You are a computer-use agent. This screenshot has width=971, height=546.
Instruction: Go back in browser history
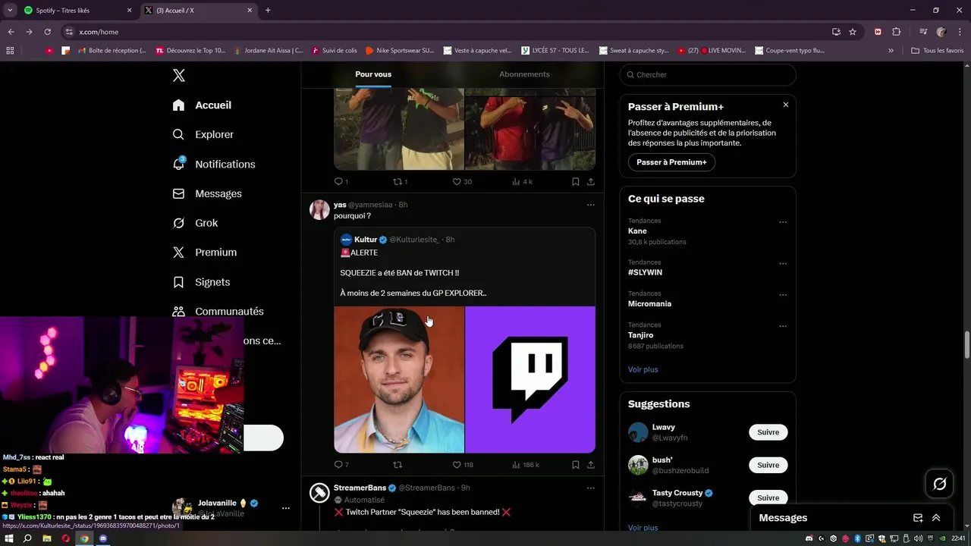11,32
